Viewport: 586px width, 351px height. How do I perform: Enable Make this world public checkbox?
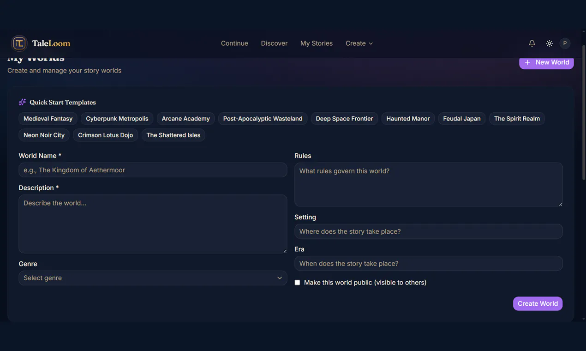point(297,283)
